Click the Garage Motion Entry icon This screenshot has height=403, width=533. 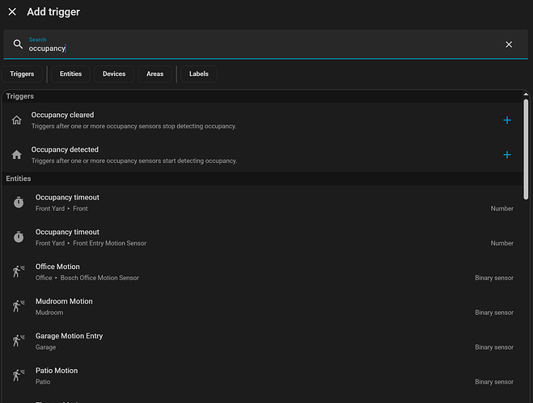(19, 342)
